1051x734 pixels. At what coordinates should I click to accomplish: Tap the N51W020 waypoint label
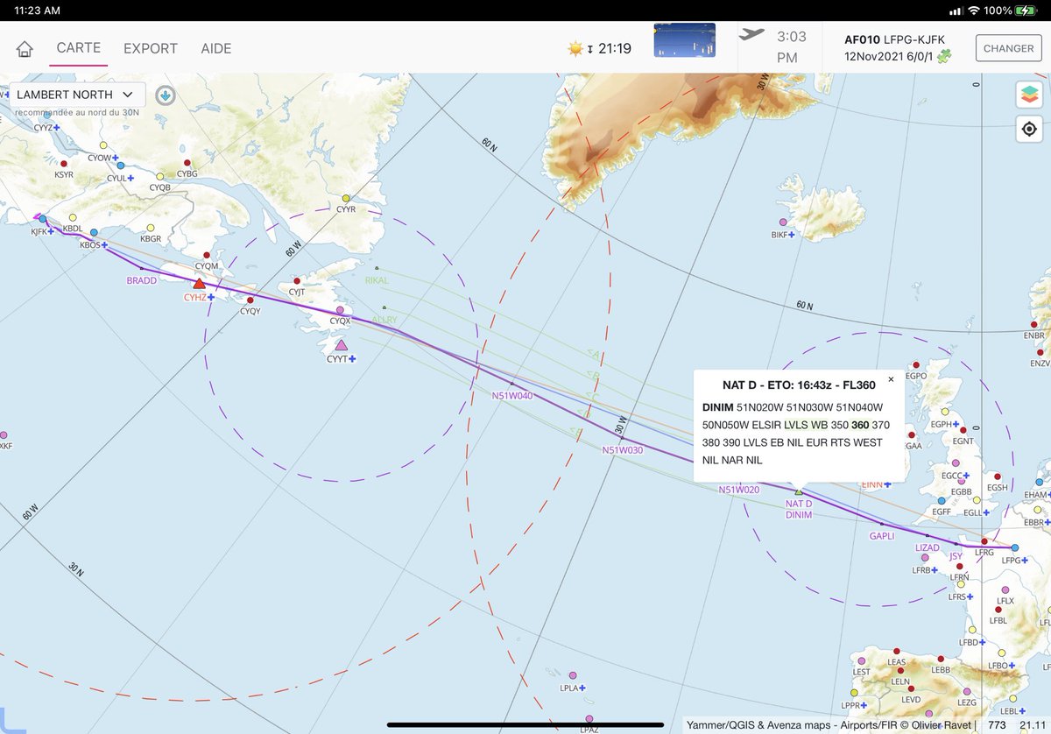(739, 490)
